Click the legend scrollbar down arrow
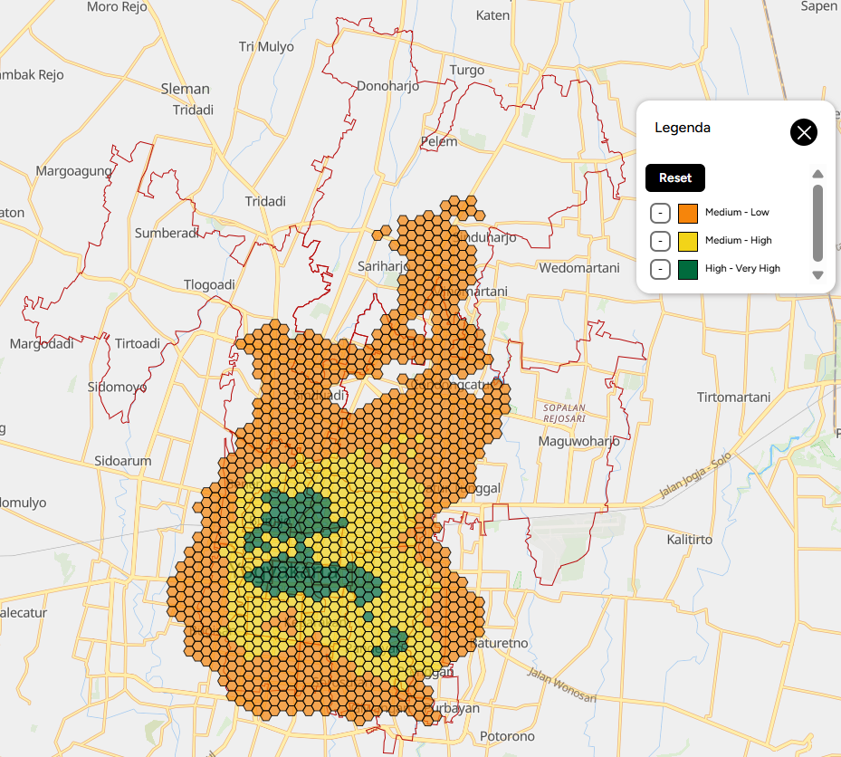Image resolution: width=841 pixels, height=757 pixels. click(x=817, y=275)
